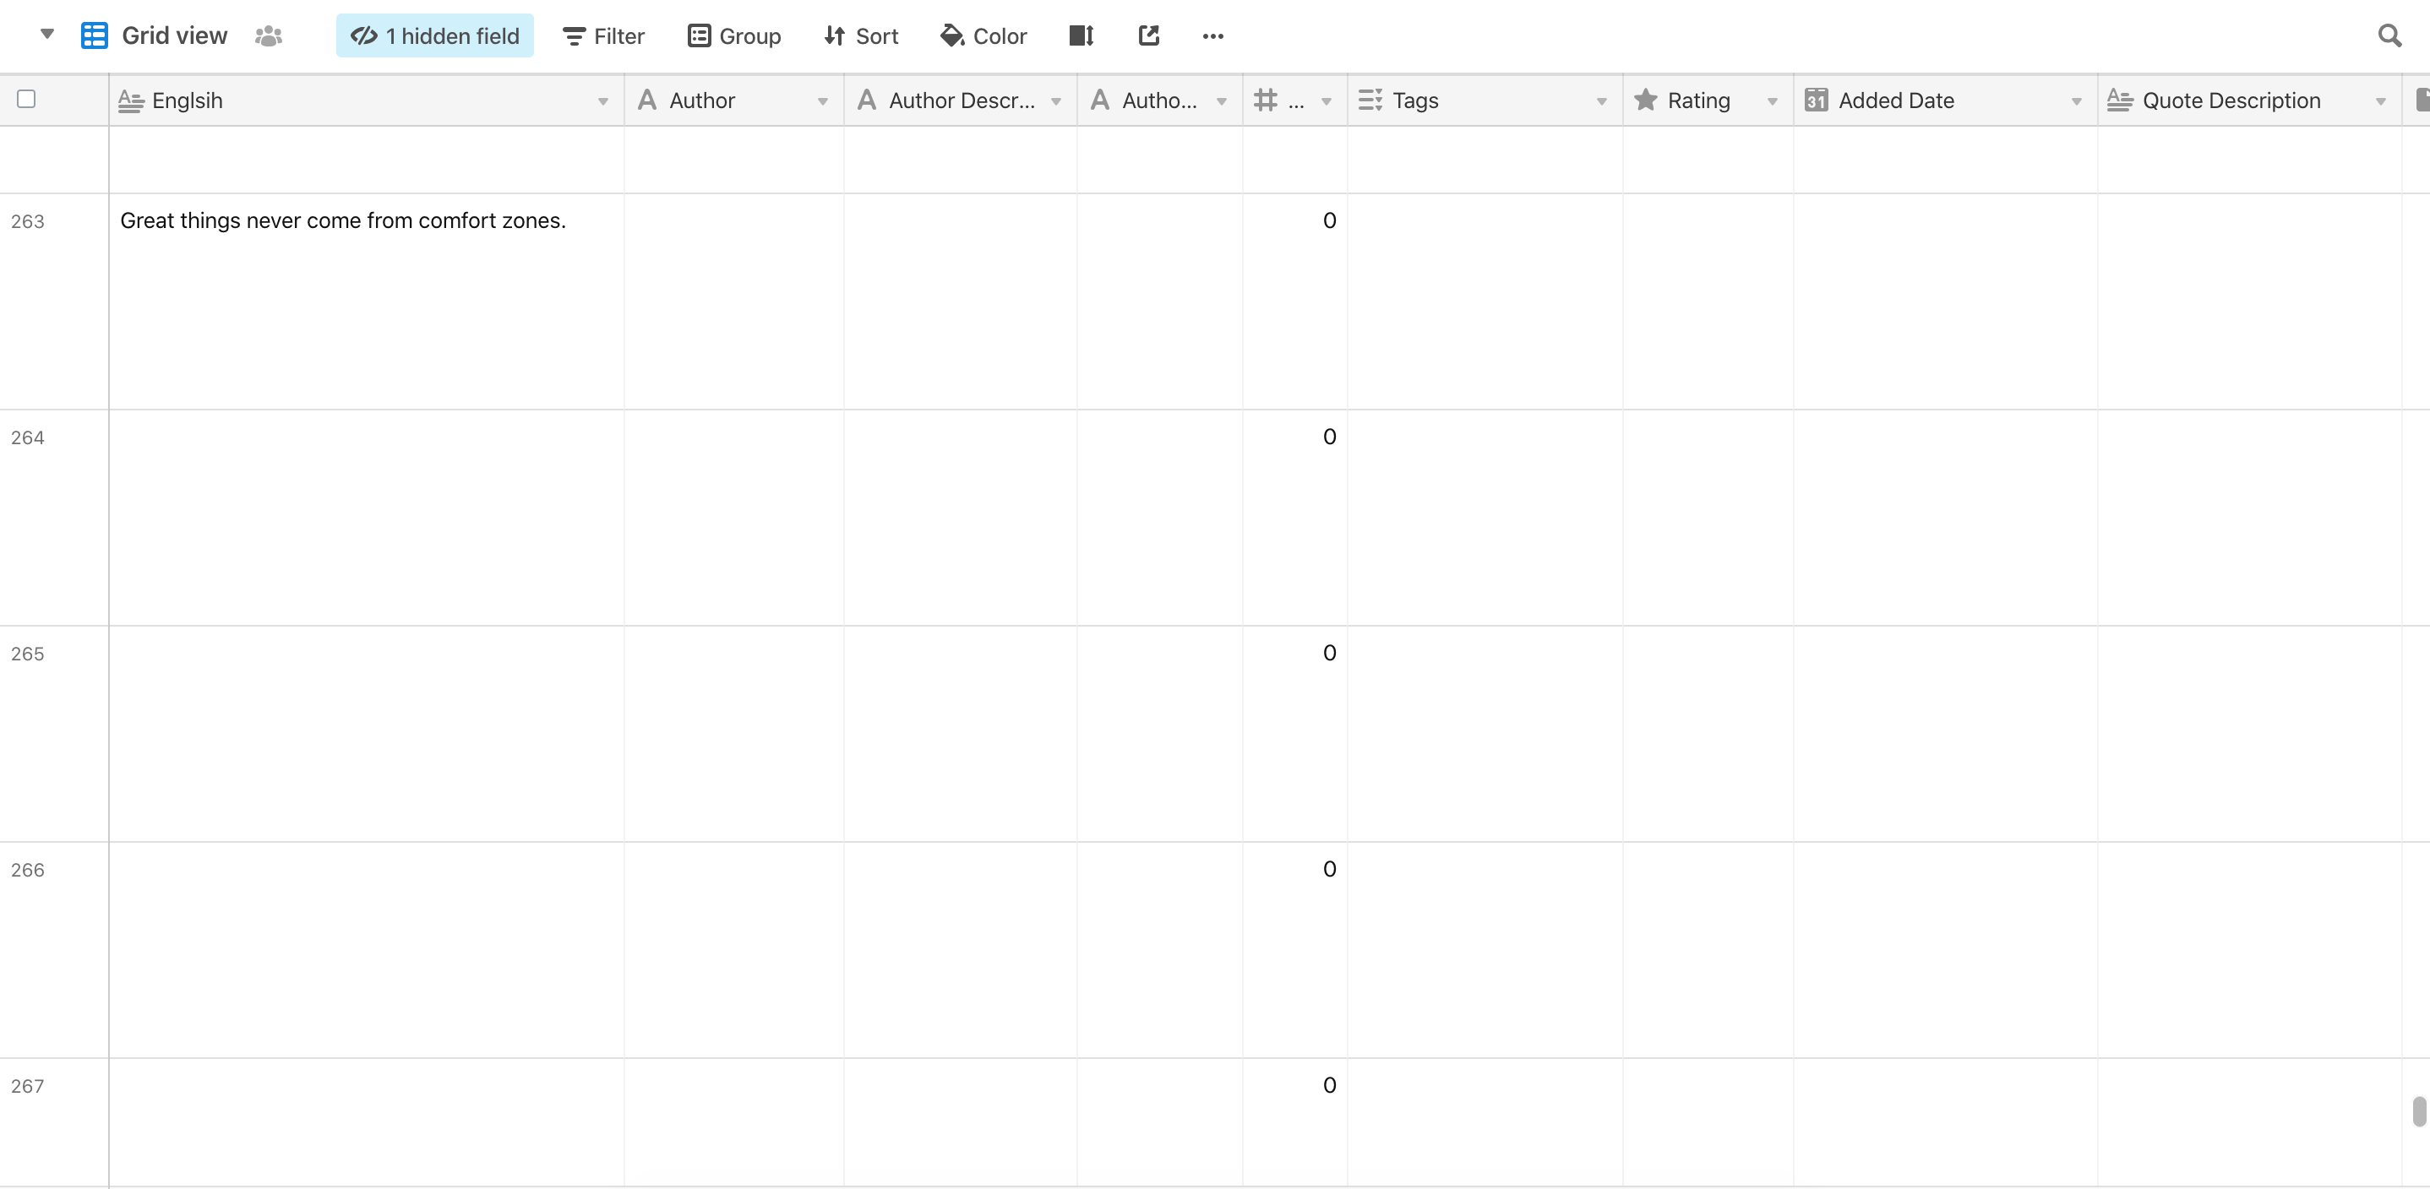Click the Added Date column header label

click(1896, 100)
